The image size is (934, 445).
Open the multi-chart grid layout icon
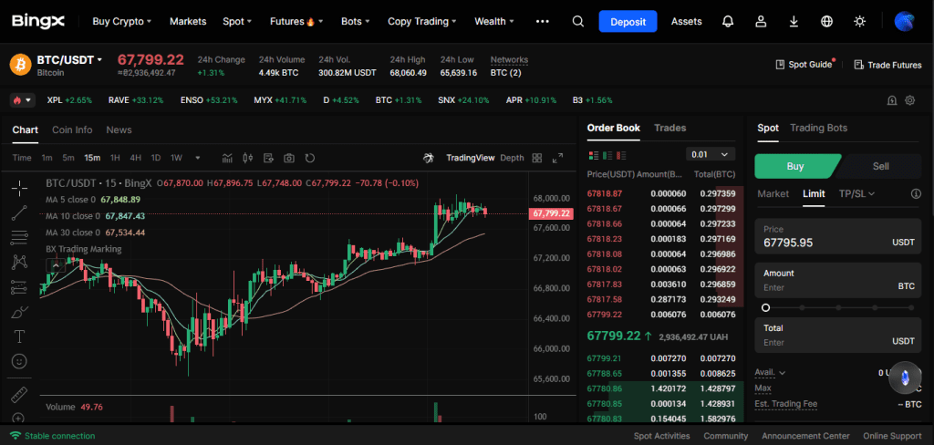point(536,158)
